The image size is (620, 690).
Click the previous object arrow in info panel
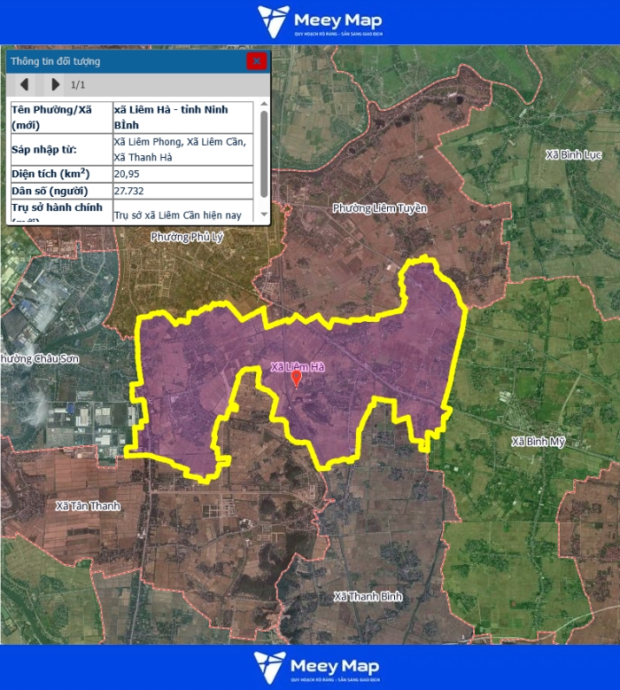25,84
